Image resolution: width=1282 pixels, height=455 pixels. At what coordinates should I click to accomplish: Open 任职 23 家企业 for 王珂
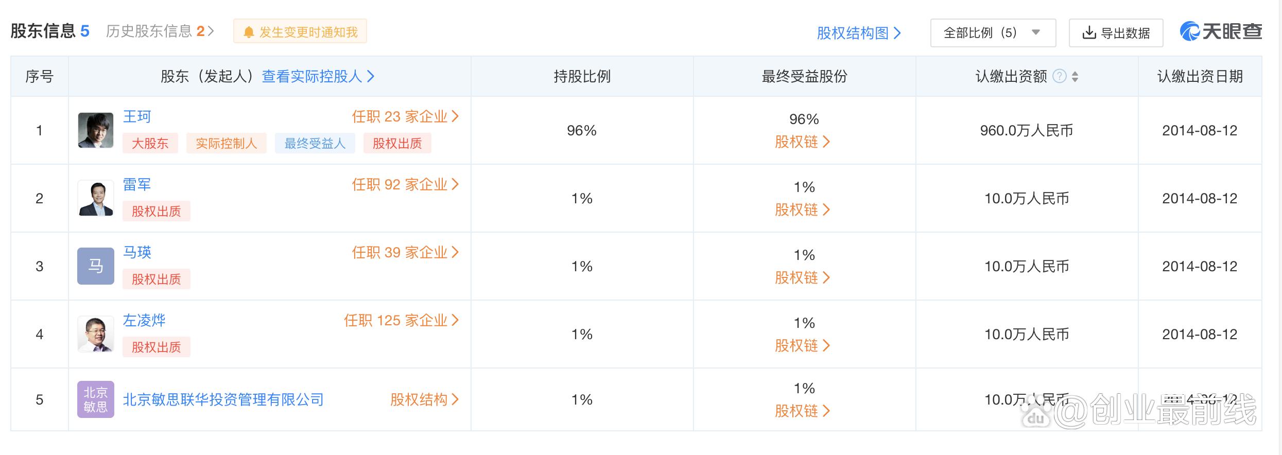coord(402,117)
